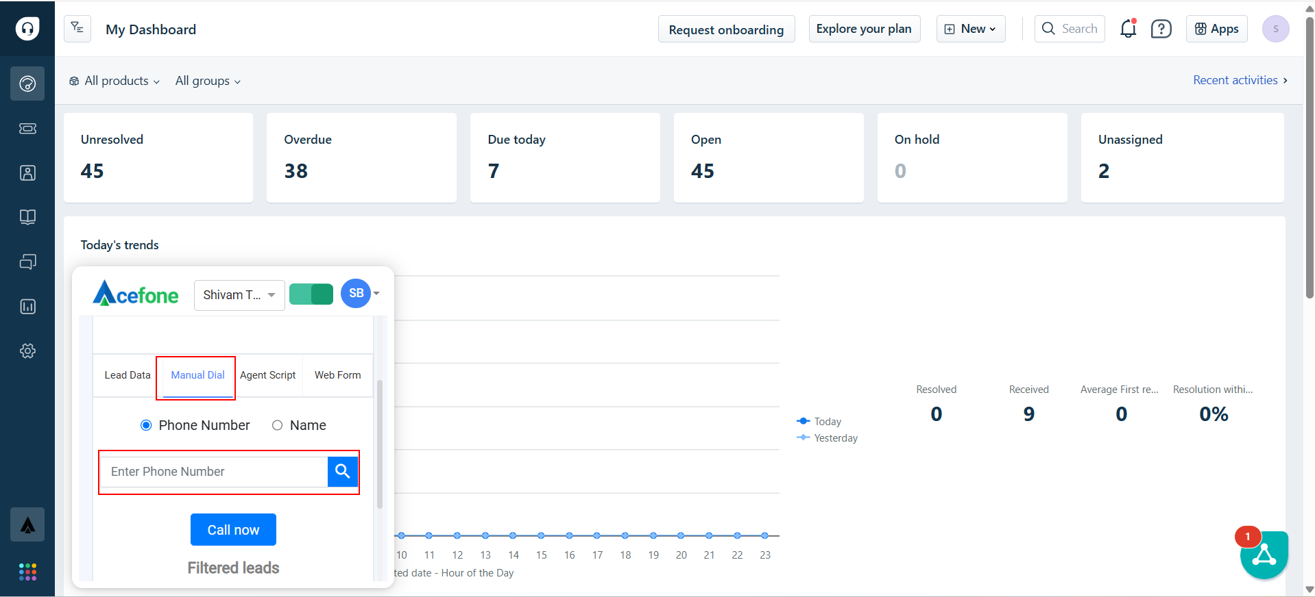This screenshot has height=597, width=1315.
Task: Expand the caret next to SB avatar
Action: click(376, 293)
